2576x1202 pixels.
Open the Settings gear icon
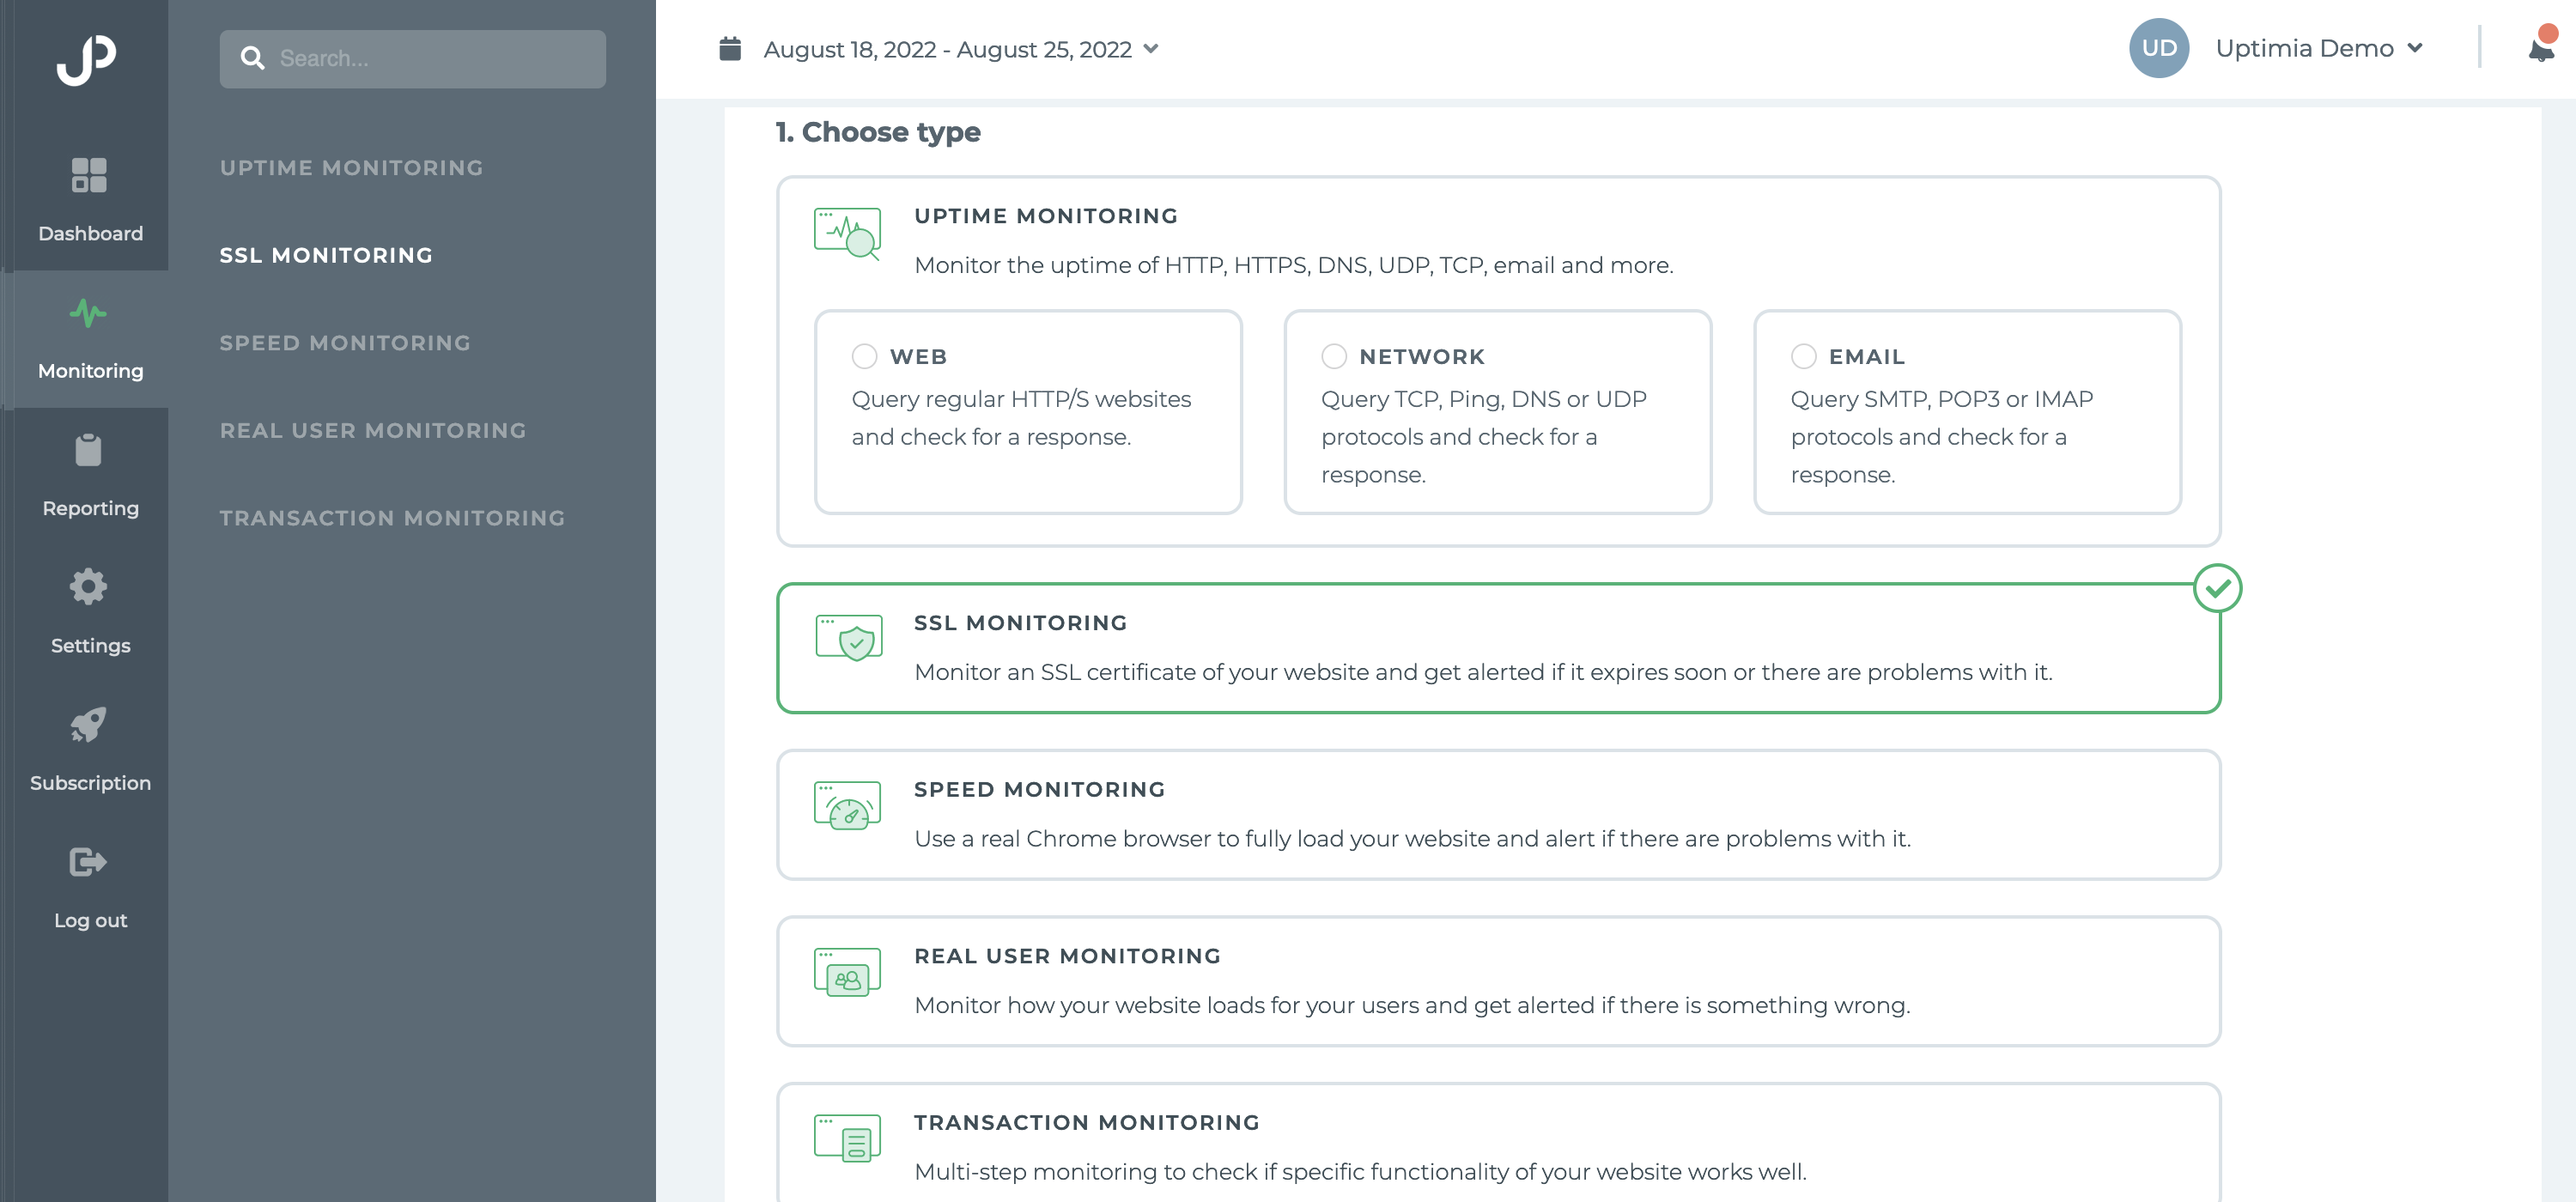coord(88,587)
